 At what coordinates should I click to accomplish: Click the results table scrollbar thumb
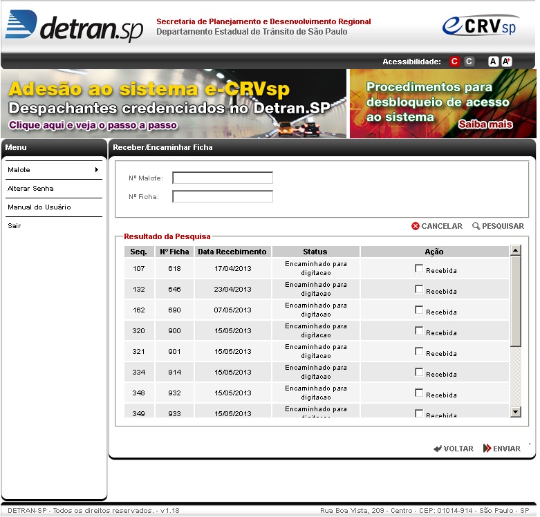515,301
